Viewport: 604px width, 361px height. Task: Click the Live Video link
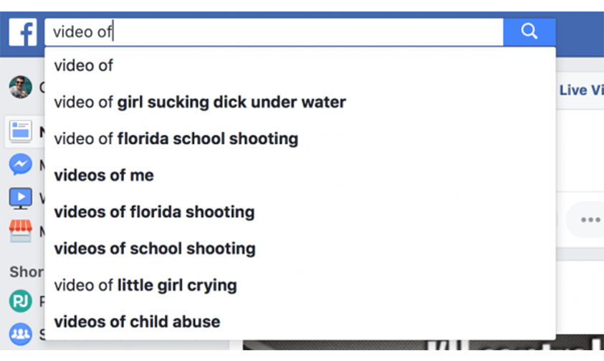580,90
